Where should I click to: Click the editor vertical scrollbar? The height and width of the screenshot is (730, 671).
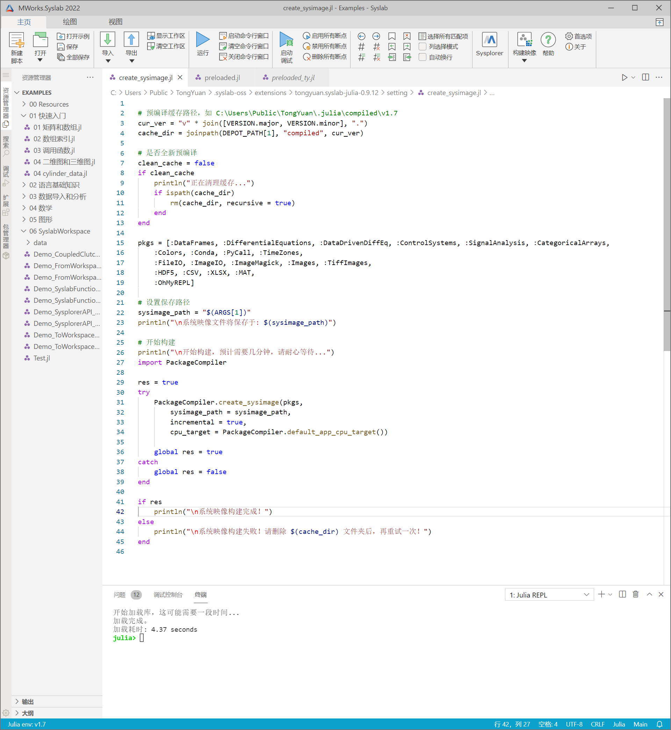tap(667, 225)
